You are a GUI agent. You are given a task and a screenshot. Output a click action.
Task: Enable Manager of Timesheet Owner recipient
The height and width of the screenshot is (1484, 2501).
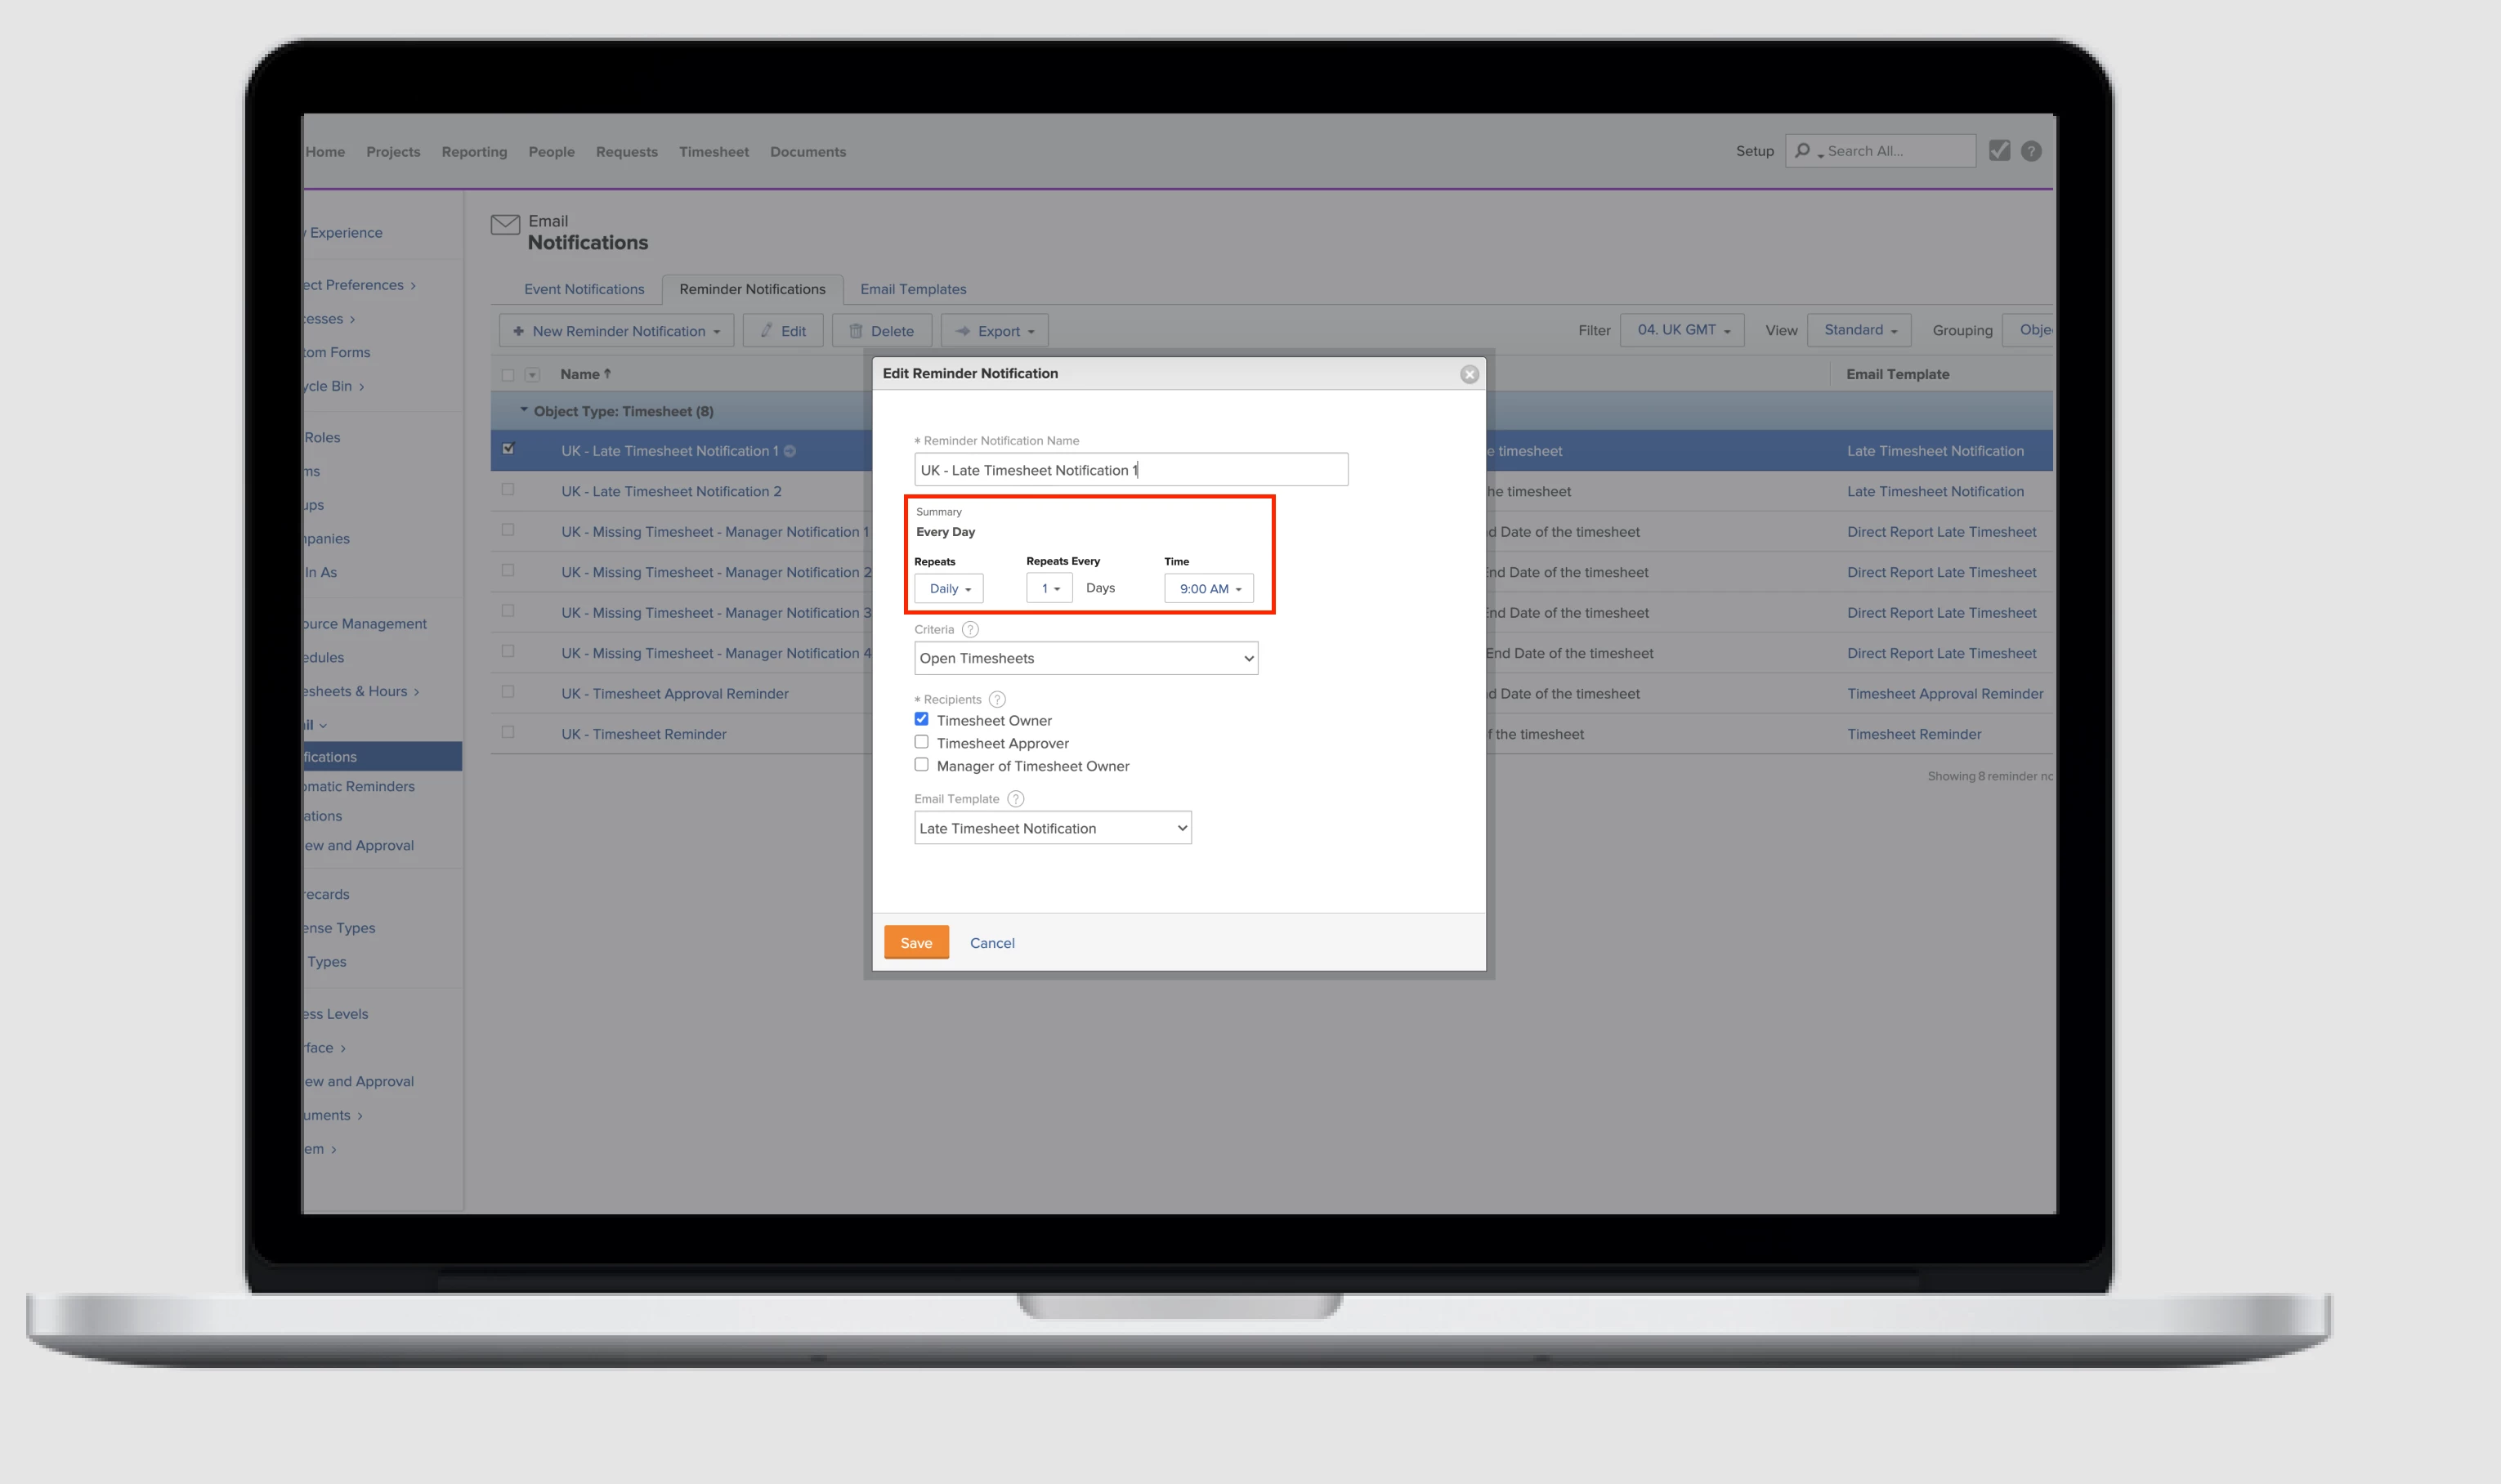point(921,766)
